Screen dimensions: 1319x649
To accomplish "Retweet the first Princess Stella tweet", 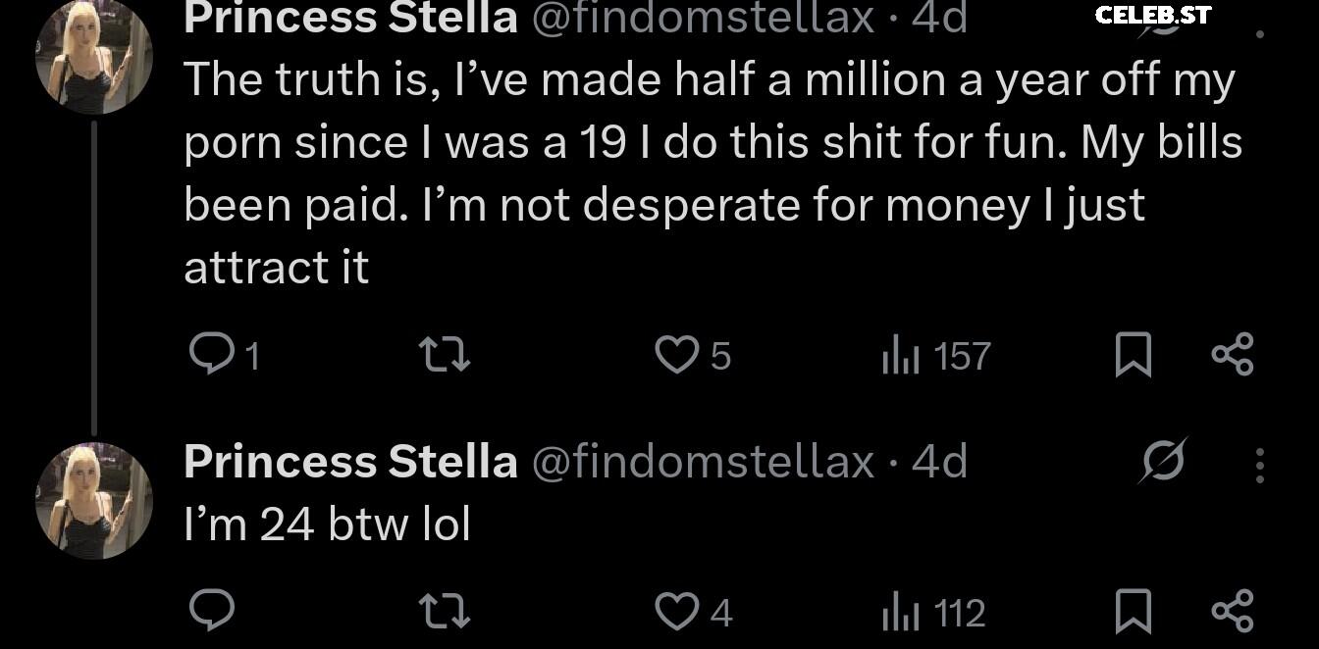I will pos(444,355).
